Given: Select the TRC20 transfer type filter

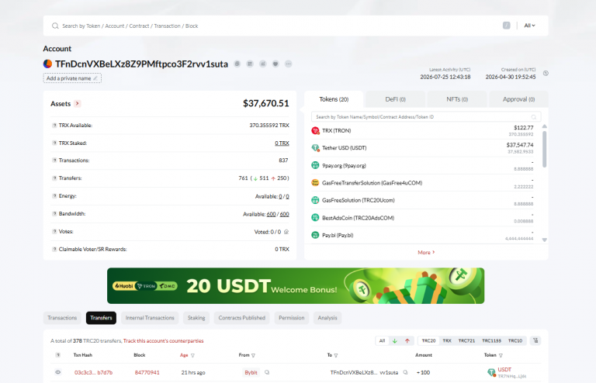Looking at the screenshot, I should coord(428,341).
